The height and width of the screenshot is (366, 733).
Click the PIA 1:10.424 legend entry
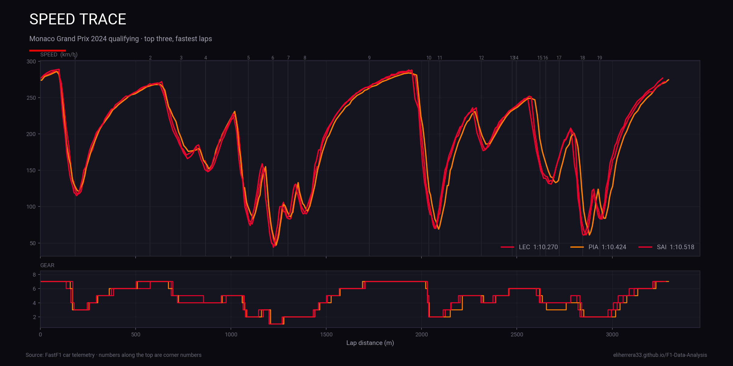pos(598,247)
